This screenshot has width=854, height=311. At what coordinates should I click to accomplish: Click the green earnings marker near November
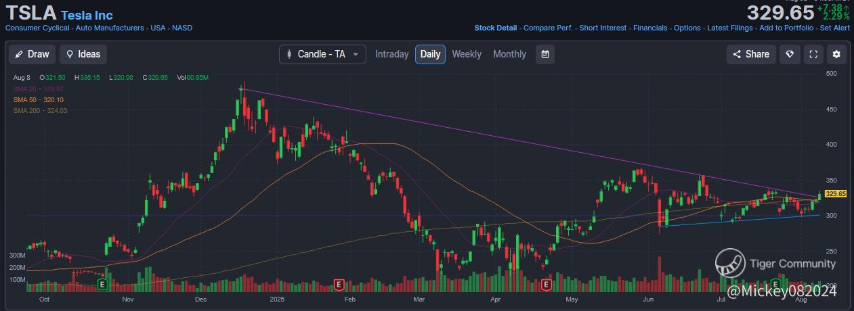[103, 285]
